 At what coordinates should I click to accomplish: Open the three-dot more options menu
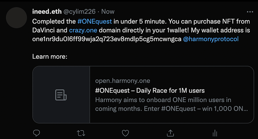point(250,12)
